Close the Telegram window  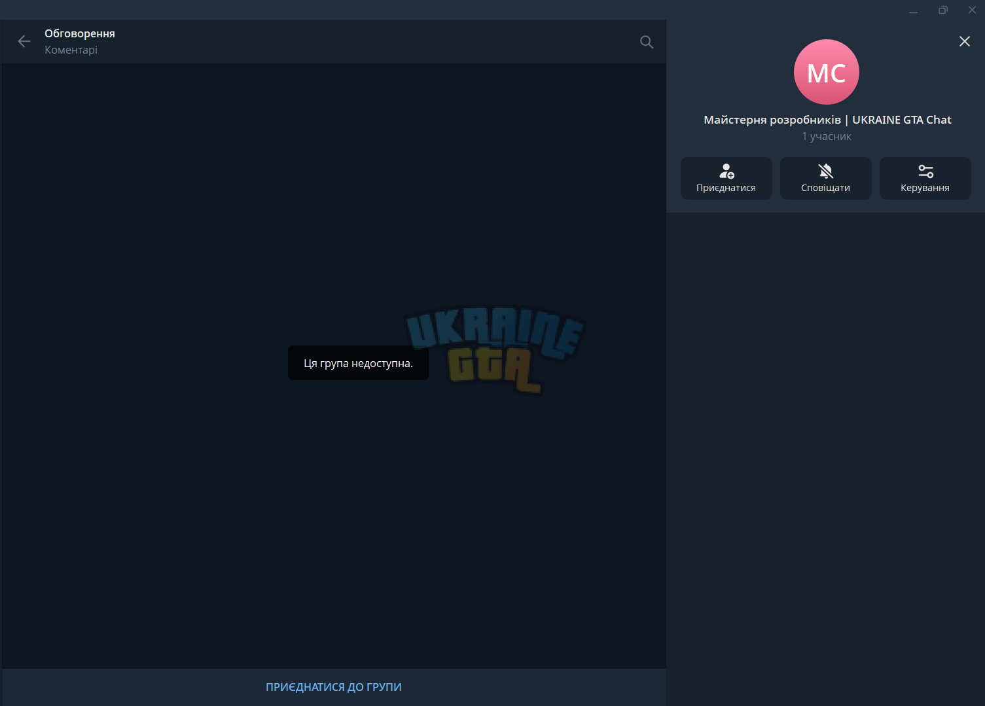coord(972,10)
